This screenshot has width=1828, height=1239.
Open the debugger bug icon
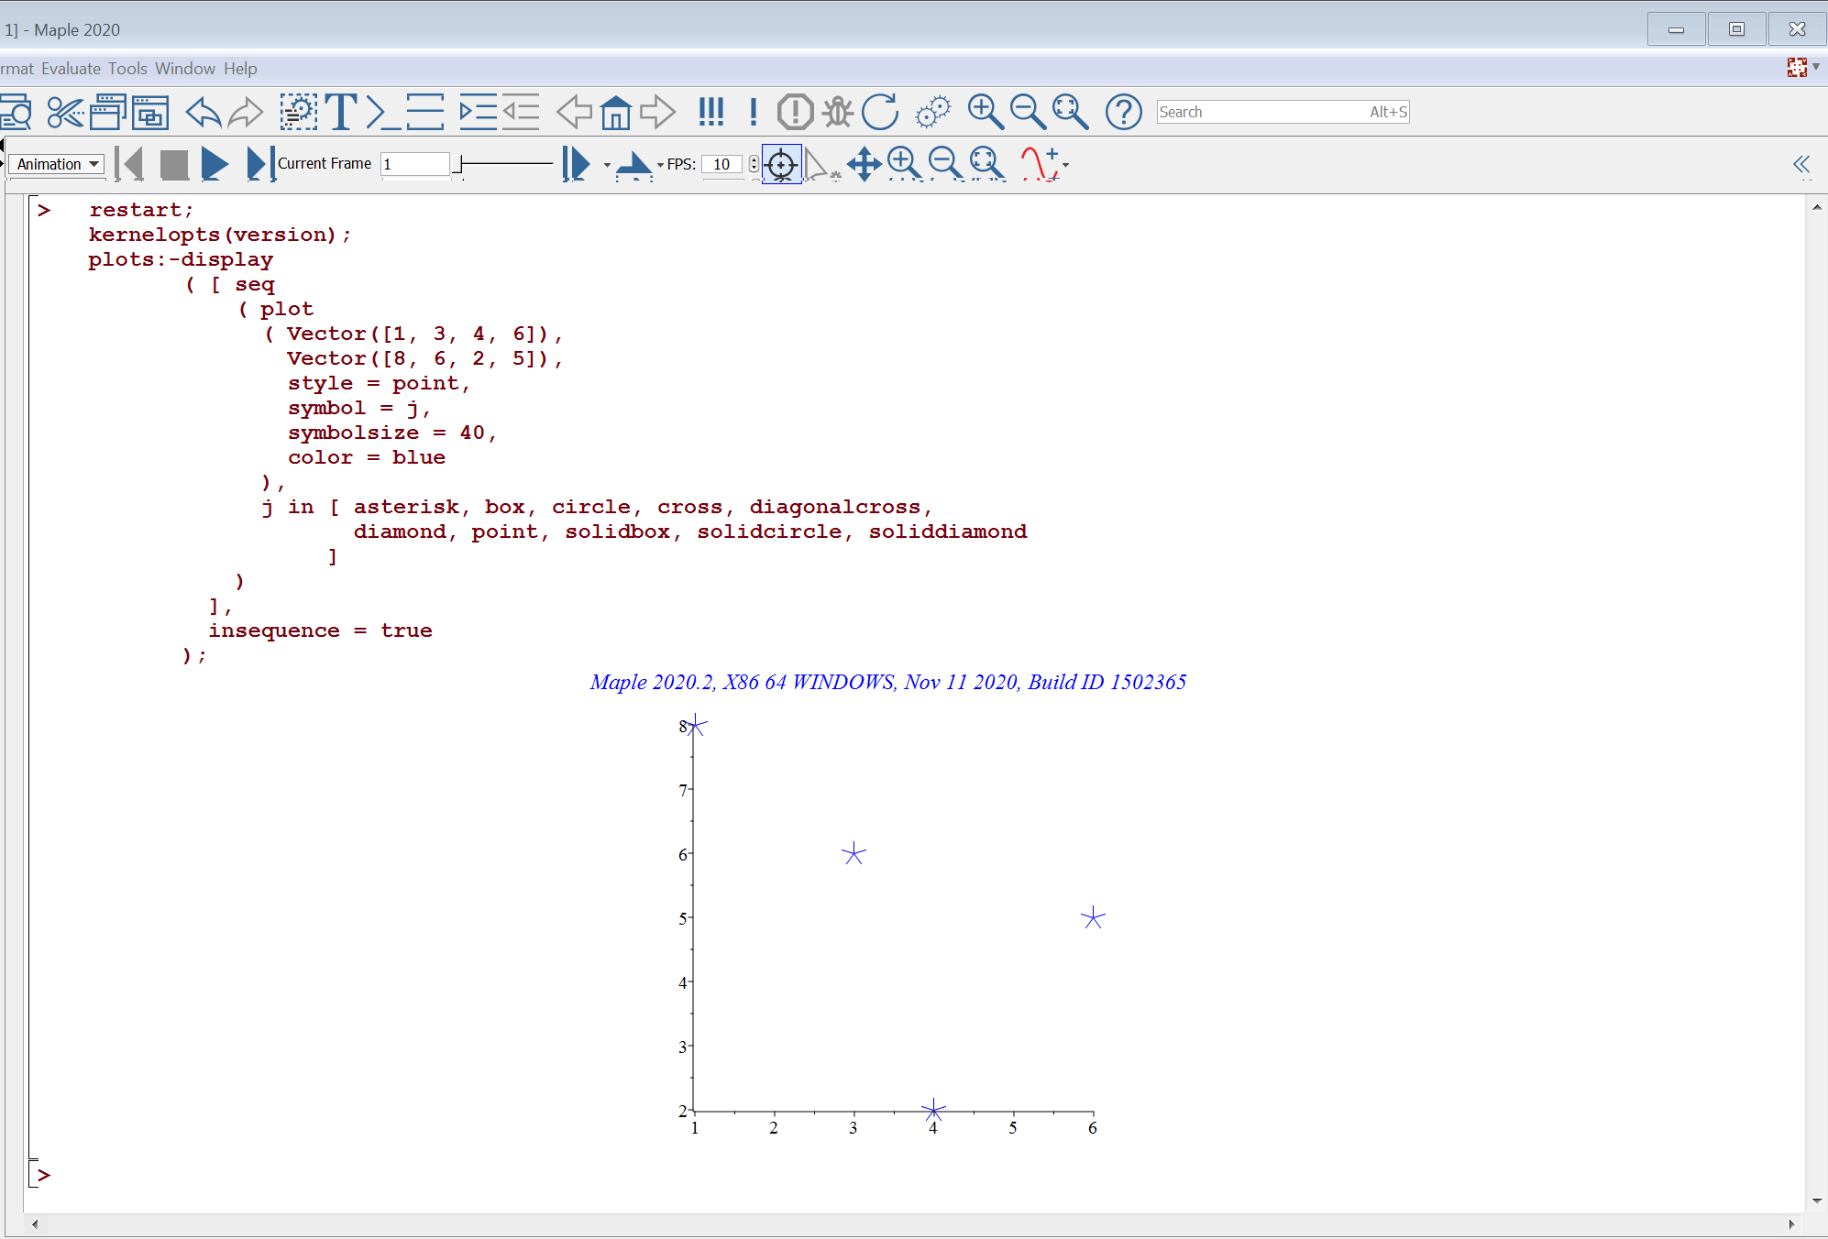tap(837, 112)
